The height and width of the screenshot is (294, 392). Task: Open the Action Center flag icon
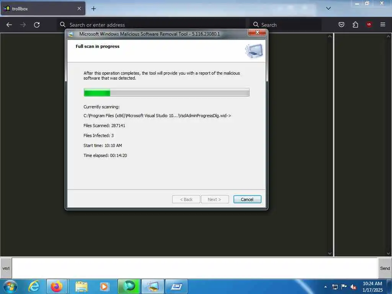pyautogui.click(x=344, y=286)
